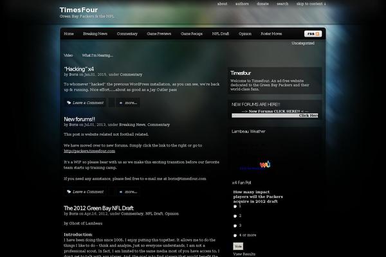Click "by Ghost of Lambeau" text
Viewport: 386px width, 257px height.
tap(83, 224)
